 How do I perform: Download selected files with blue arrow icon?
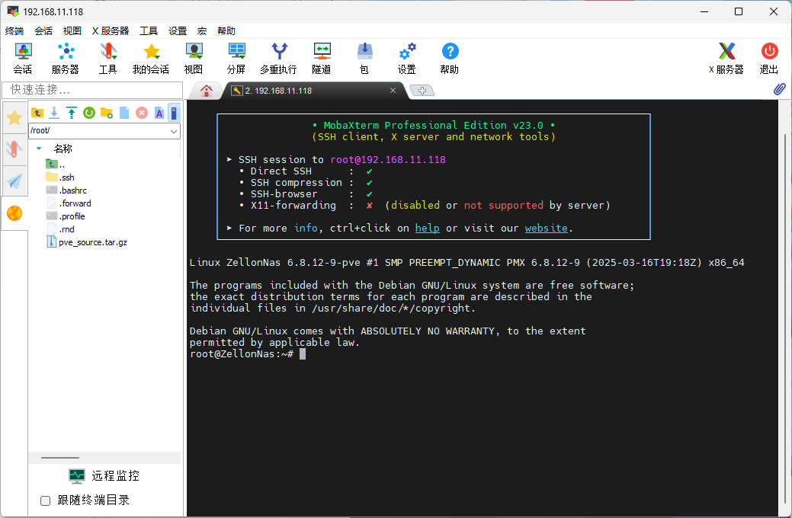[54, 113]
